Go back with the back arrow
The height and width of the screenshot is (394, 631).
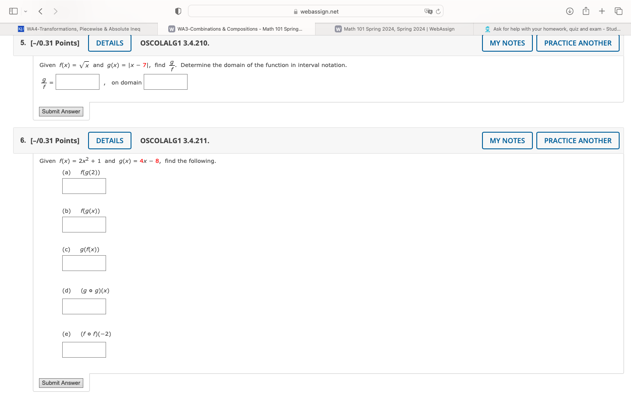tap(40, 11)
